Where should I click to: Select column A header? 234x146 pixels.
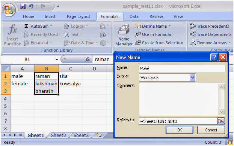(x=22, y=69)
